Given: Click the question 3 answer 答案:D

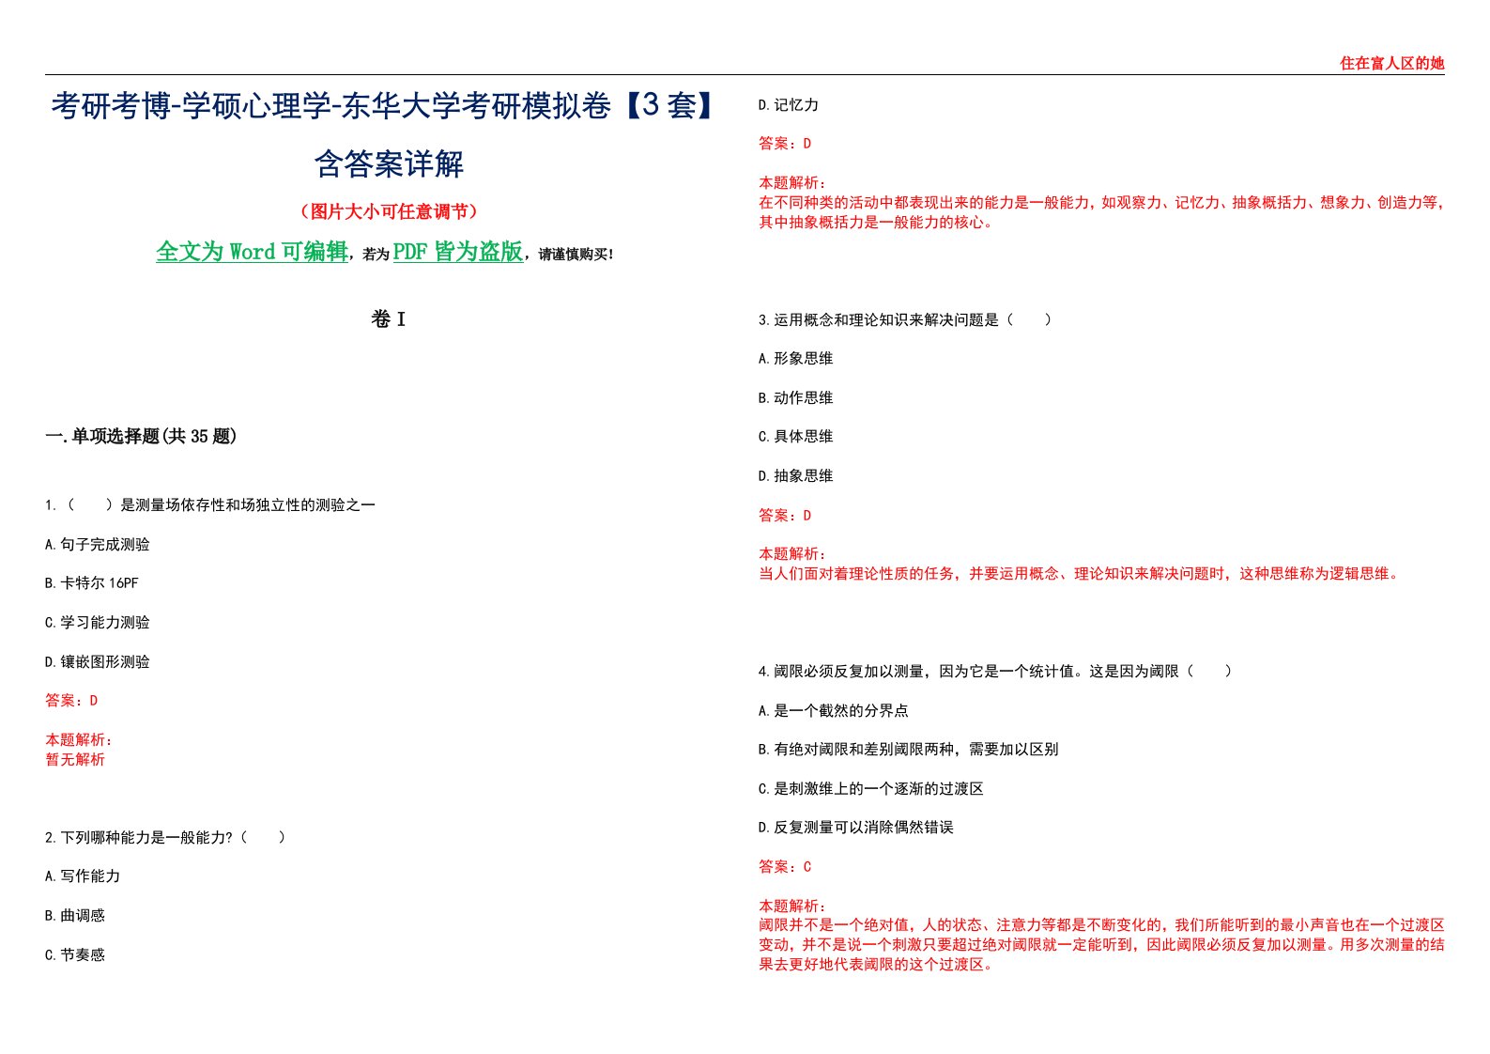Looking at the screenshot, I should click(x=785, y=516).
